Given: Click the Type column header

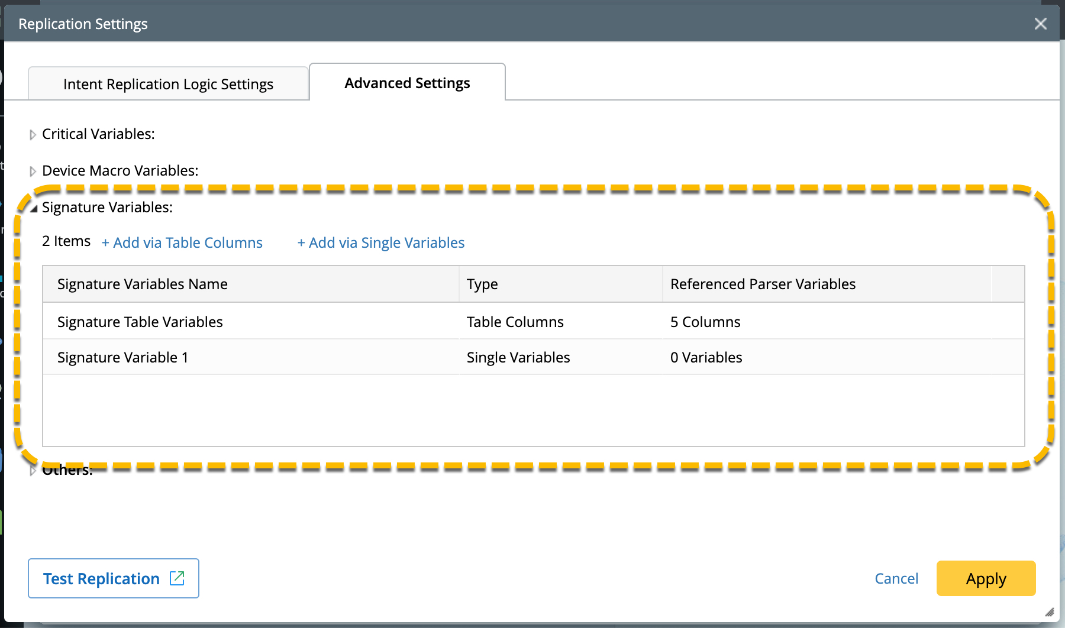Looking at the screenshot, I should (482, 284).
